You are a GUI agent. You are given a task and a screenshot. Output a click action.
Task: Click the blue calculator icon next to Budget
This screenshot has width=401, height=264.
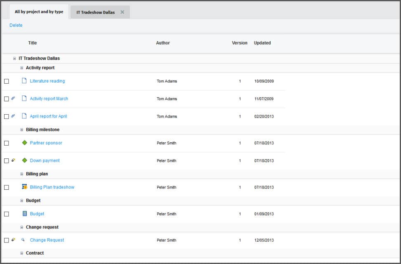[x=24, y=214]
